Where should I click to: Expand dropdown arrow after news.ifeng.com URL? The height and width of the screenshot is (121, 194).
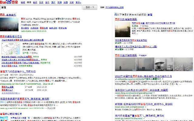click(x=154, y=93)
